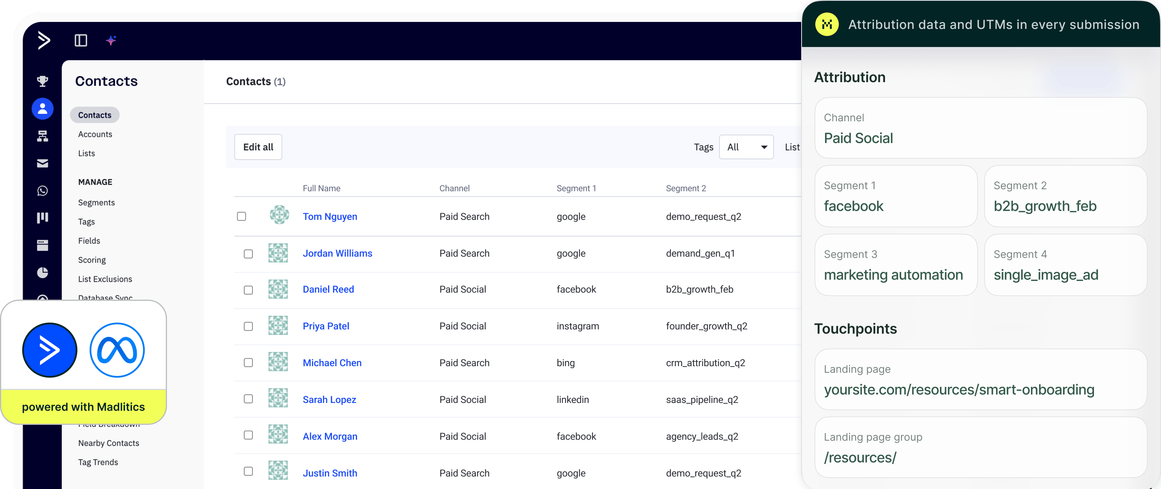This screenshot has width=1161, height=489.
Task: Check the box for Michael Chen
Action: pyautogui.click(x=249, y=363)
